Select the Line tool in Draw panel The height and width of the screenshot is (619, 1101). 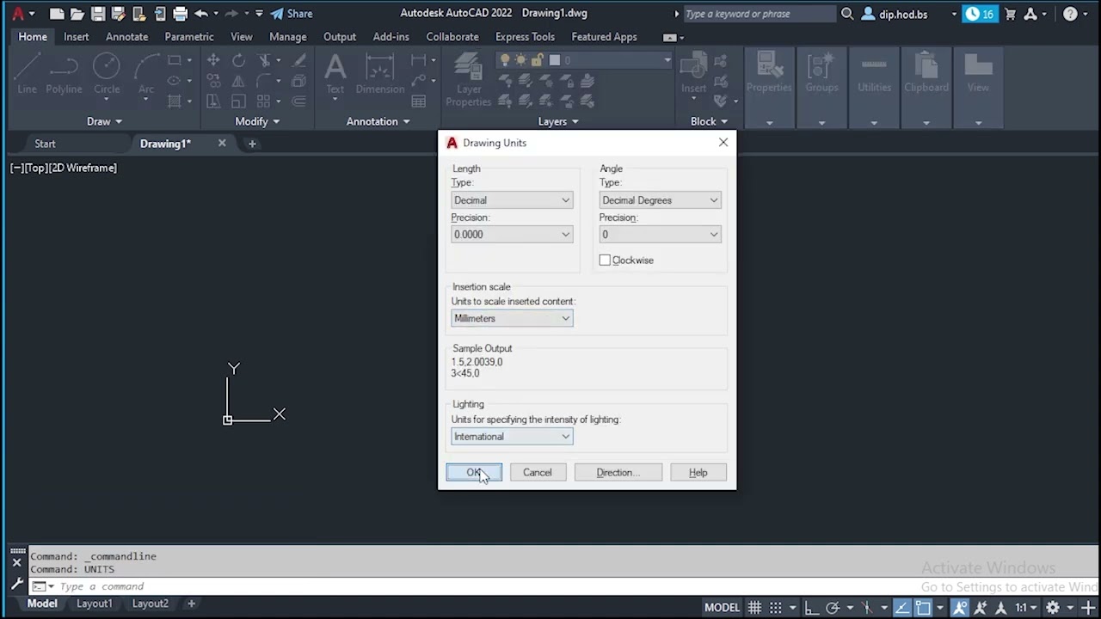coord(27,73)
